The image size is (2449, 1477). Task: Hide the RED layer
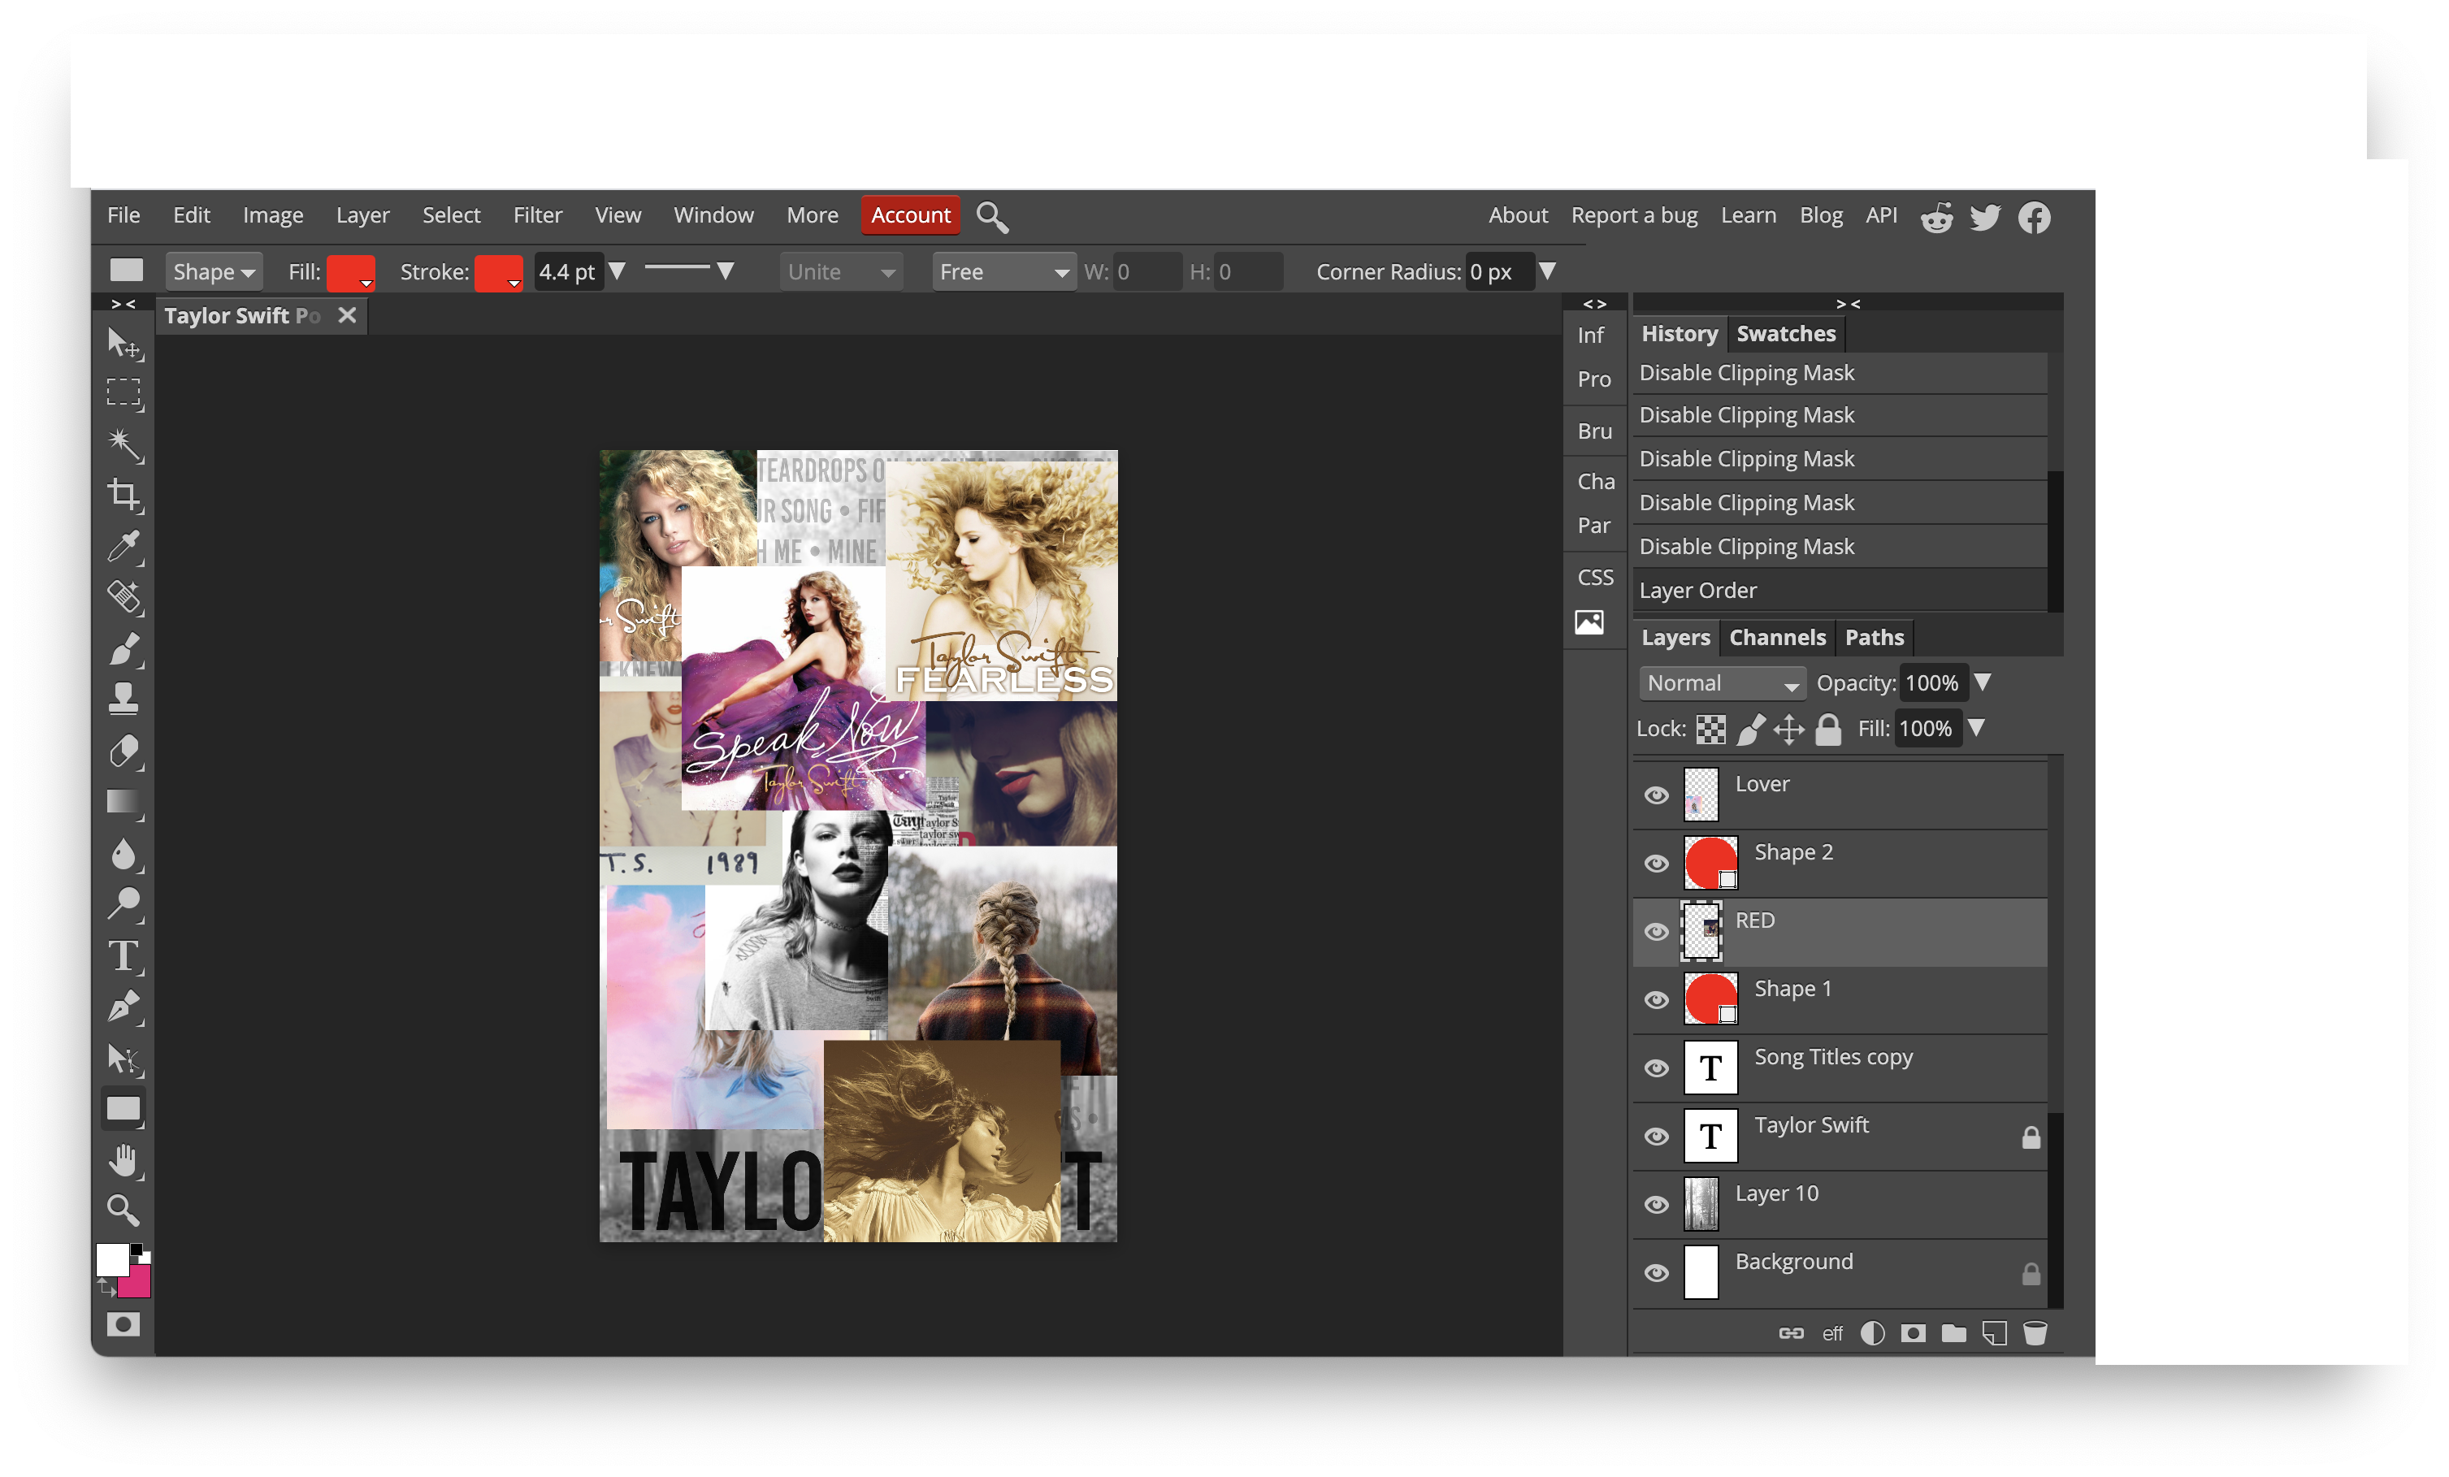tap(1657, 933)
